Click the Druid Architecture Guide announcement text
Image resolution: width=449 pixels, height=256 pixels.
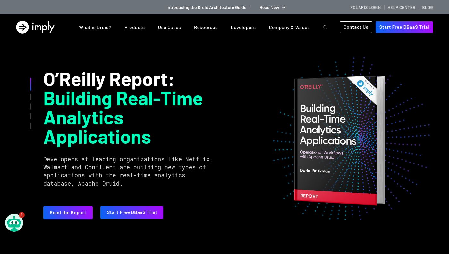[206, 7]
